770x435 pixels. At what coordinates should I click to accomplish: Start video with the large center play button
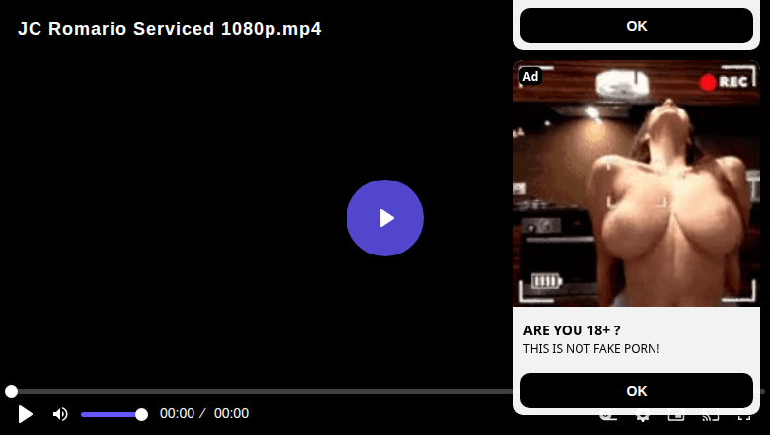click(385, 218)
